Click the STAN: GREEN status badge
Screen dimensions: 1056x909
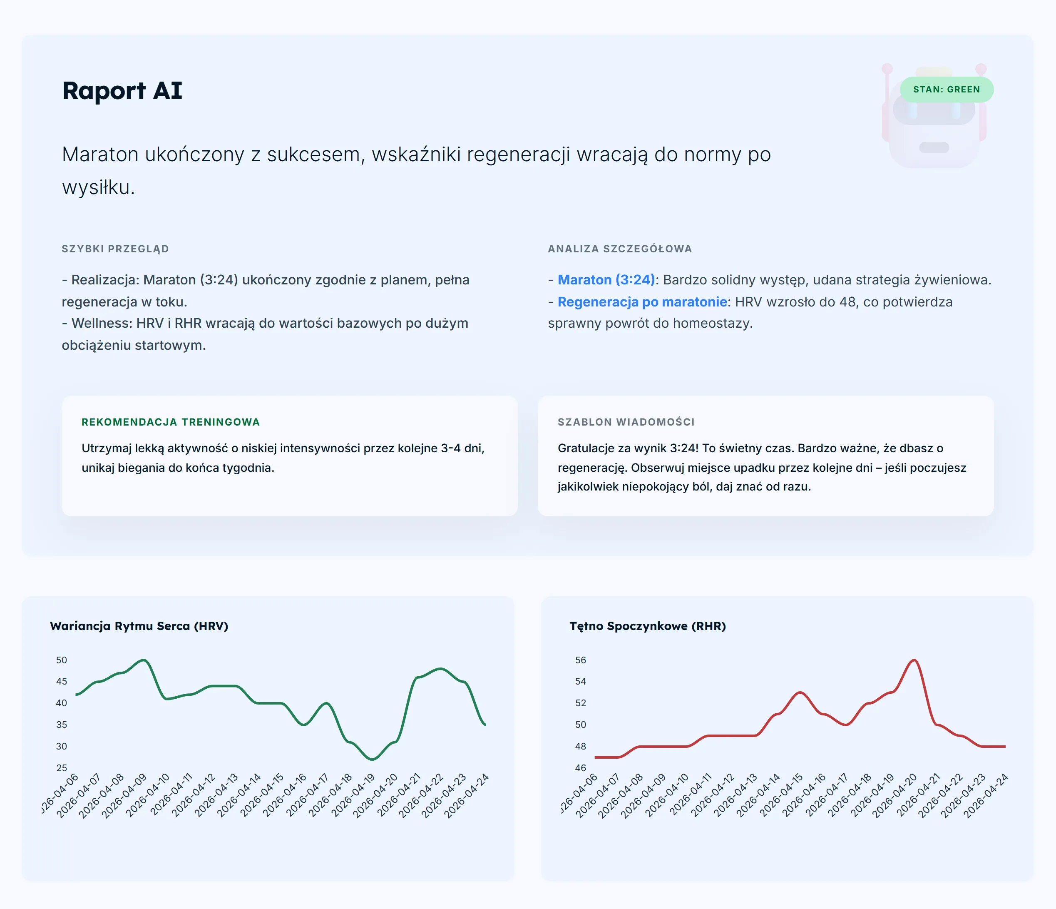[x=947, y=90]
